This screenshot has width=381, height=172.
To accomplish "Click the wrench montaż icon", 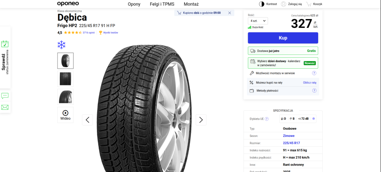I will (252, 73).
